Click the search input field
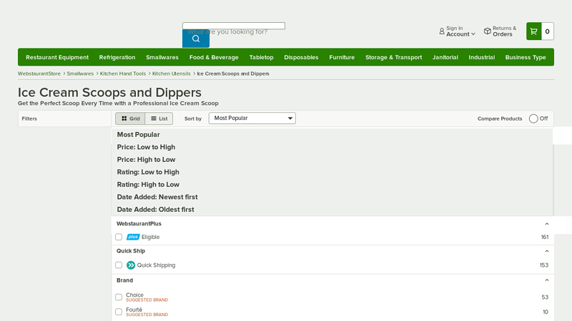 233,26
